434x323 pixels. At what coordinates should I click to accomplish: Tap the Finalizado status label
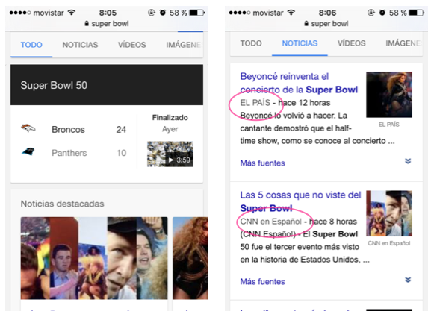170,117
